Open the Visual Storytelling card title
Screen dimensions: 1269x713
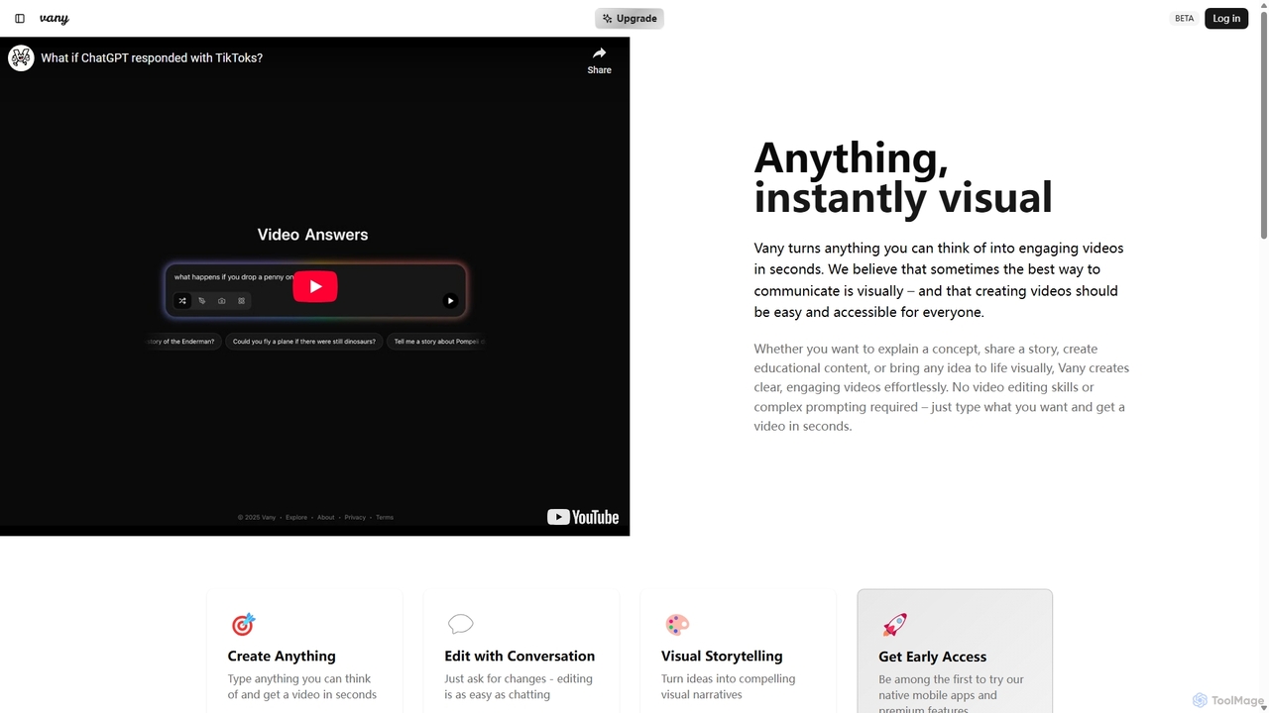(x=722, y=656)
